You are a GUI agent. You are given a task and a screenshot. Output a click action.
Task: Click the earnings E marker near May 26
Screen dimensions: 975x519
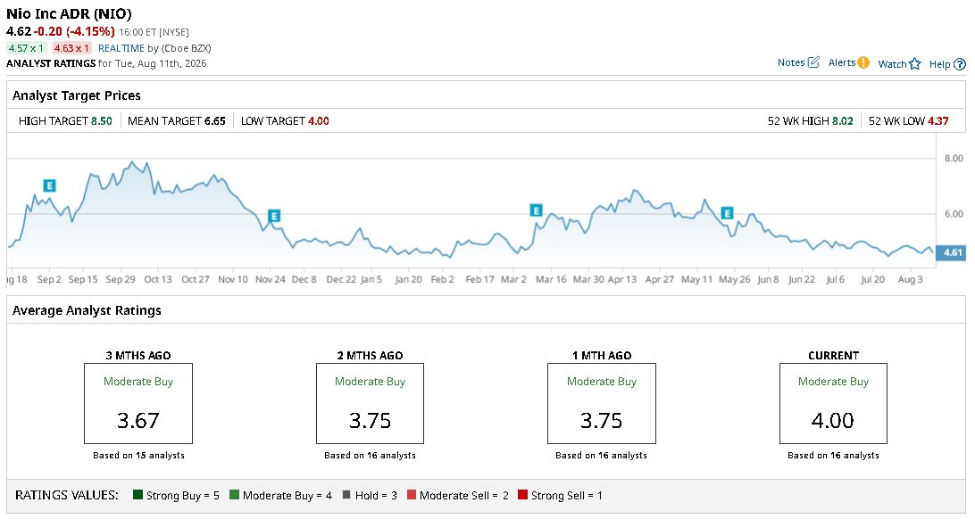(x=726, y=213)
